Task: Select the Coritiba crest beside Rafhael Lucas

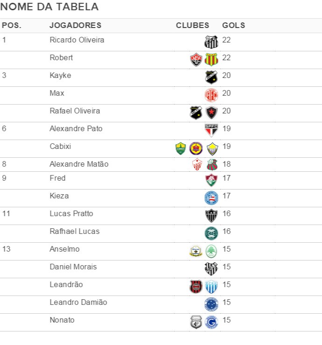Action: pyautogui.click(x=211, y=233)
